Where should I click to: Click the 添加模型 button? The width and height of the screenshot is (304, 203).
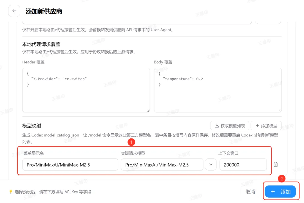[266, 126]
